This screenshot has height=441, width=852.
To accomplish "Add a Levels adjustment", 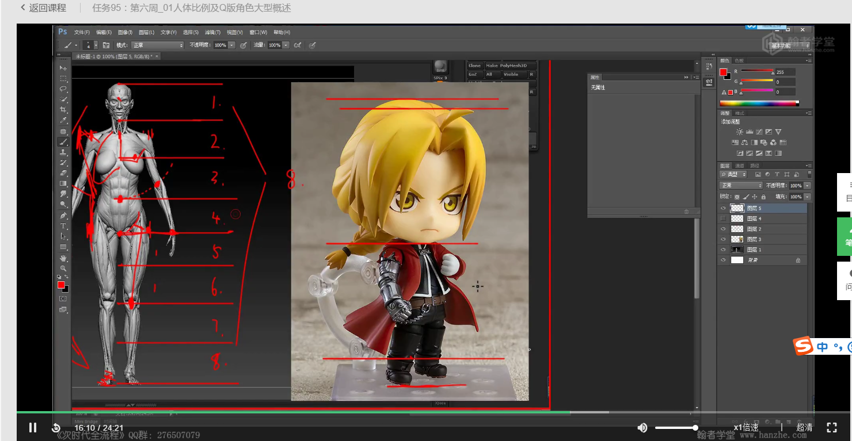I will tap(750, 132).
